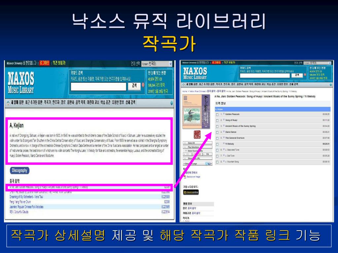The image size is (338, 253).
Task: Open language dropdown on right page
Action: (317, 63)
